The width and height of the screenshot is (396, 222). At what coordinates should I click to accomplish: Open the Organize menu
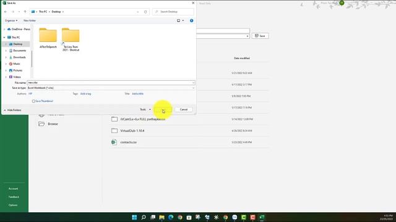coord(11,20)
